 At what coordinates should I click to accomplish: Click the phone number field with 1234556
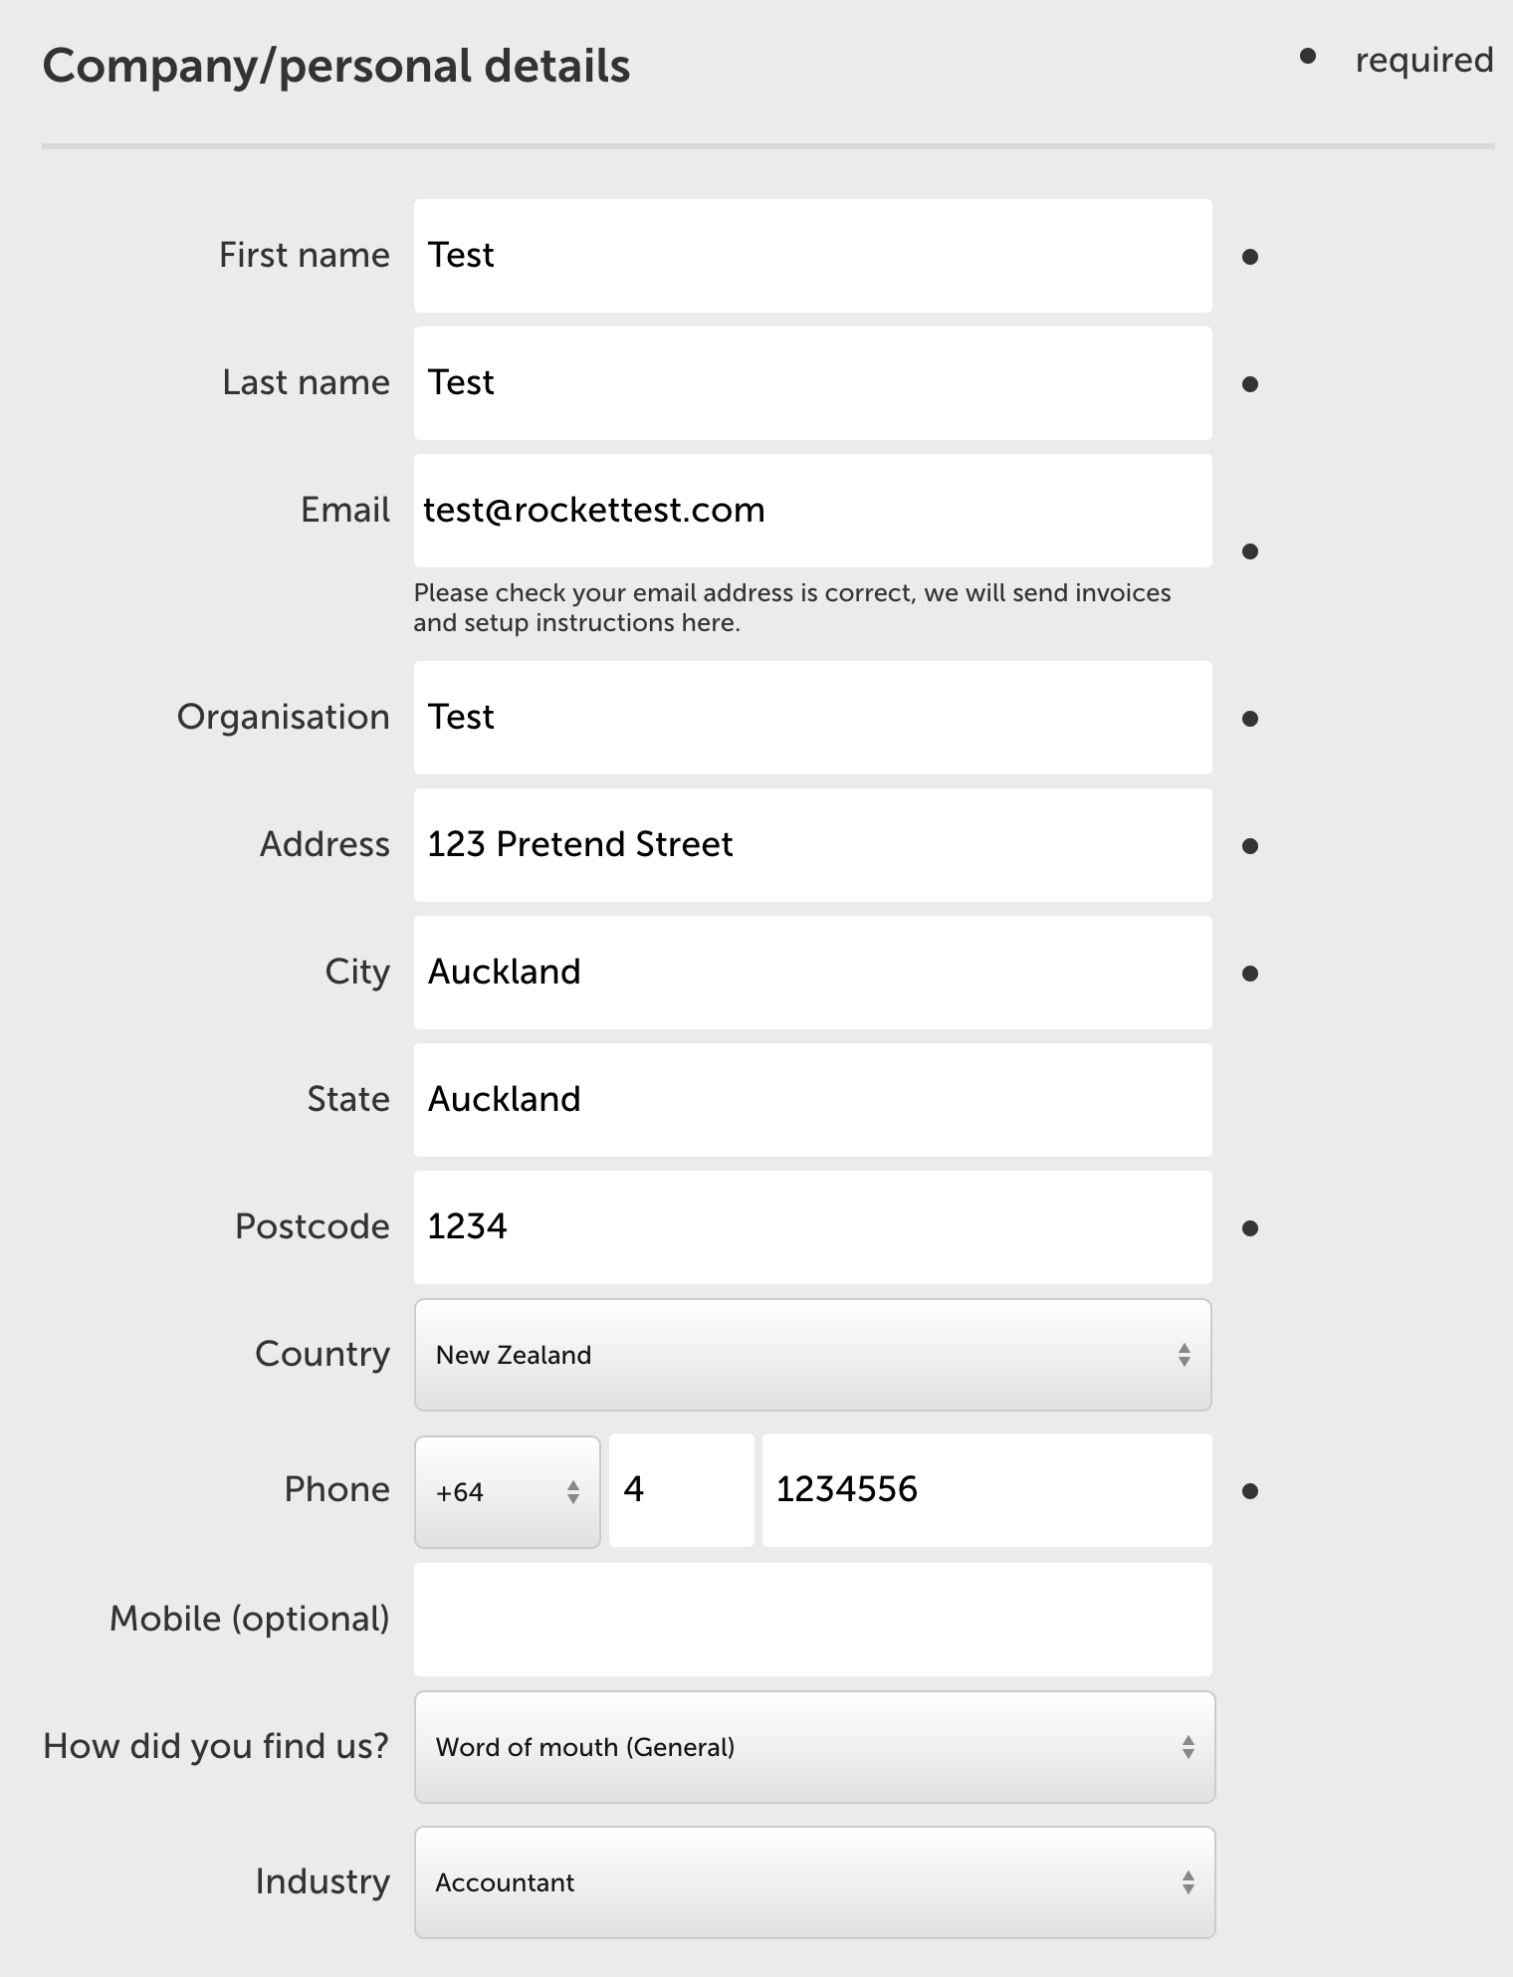[986, 1490]
